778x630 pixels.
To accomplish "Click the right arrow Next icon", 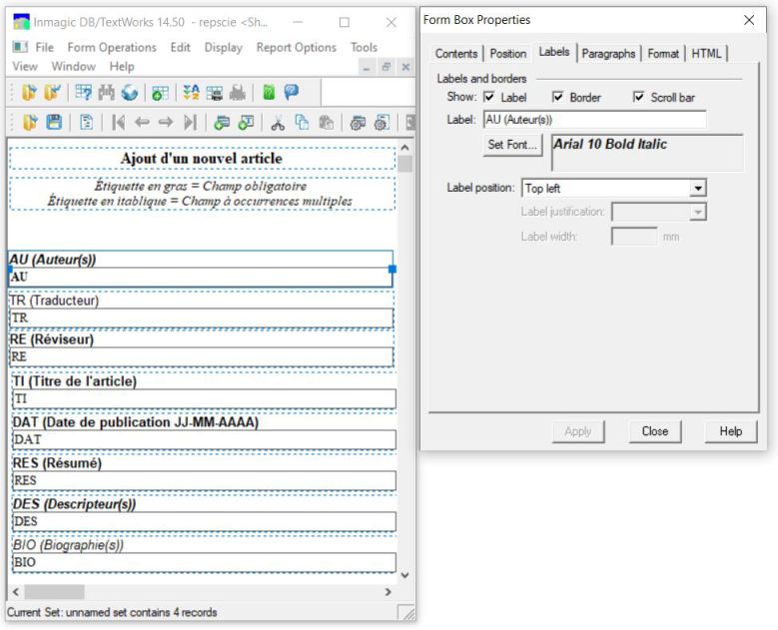I will 166,123.
